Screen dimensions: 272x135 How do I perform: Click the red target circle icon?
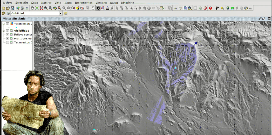(205, 8)
